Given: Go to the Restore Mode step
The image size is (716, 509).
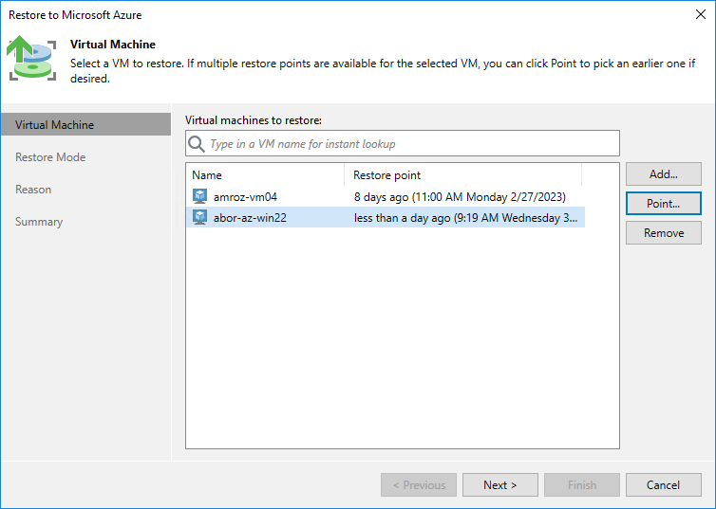Looking at the screenshot, I should tap(50, 157).
